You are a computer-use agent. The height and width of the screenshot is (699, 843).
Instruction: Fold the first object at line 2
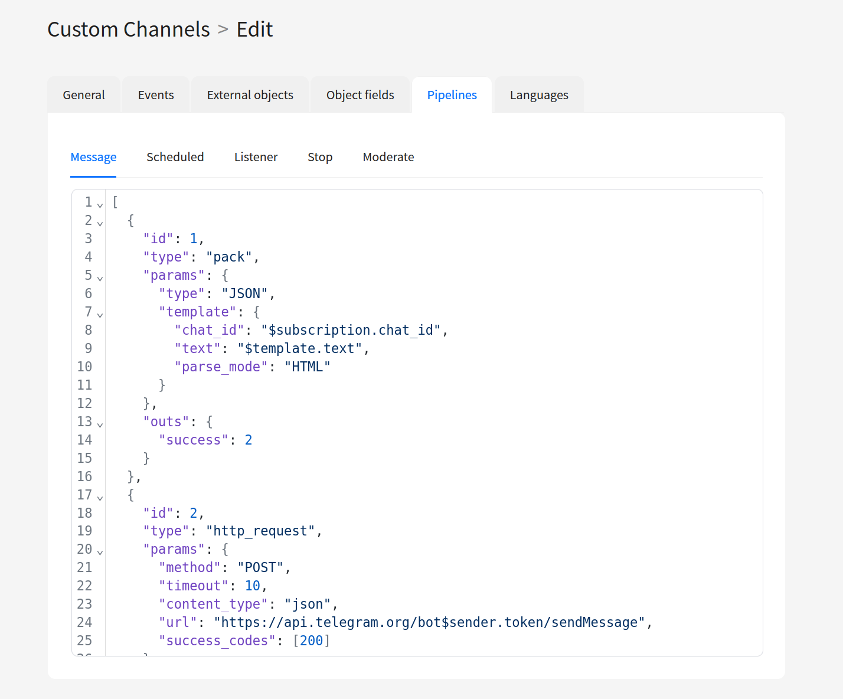click(100, 223)
